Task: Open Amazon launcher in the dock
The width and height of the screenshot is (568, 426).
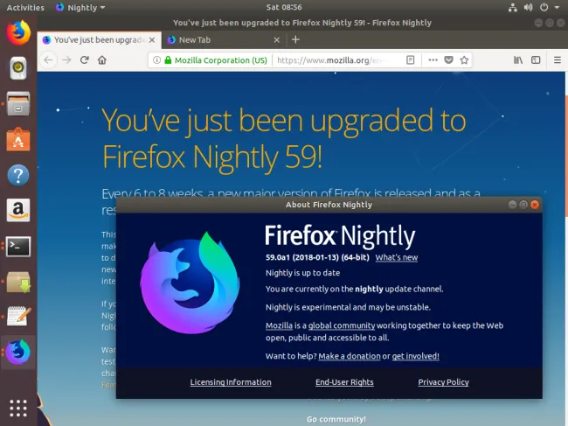Action: pos(18,210)
